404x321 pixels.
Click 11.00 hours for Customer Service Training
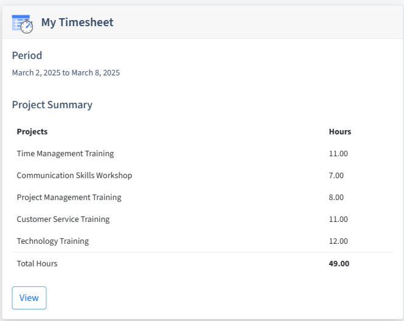point(338,219)
